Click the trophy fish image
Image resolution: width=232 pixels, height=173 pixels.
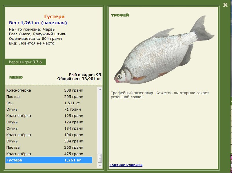click(x=164, y=50)
